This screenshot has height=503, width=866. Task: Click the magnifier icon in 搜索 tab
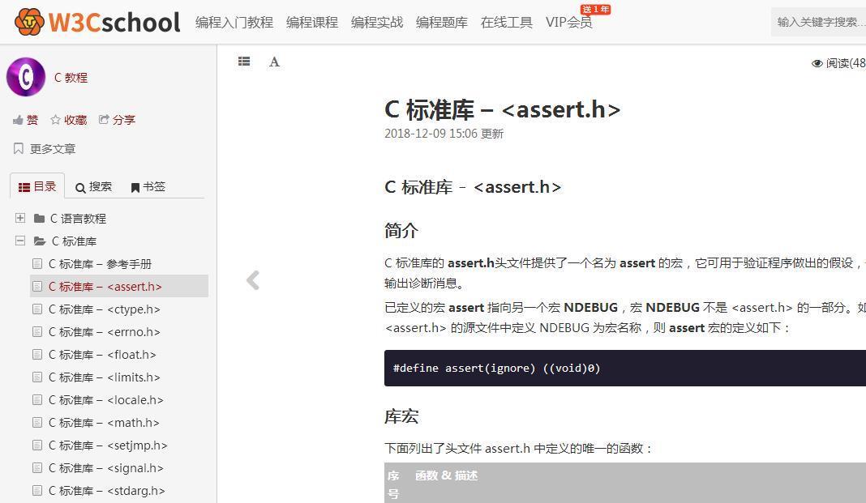pyautogui.click(x=81, y=186)
